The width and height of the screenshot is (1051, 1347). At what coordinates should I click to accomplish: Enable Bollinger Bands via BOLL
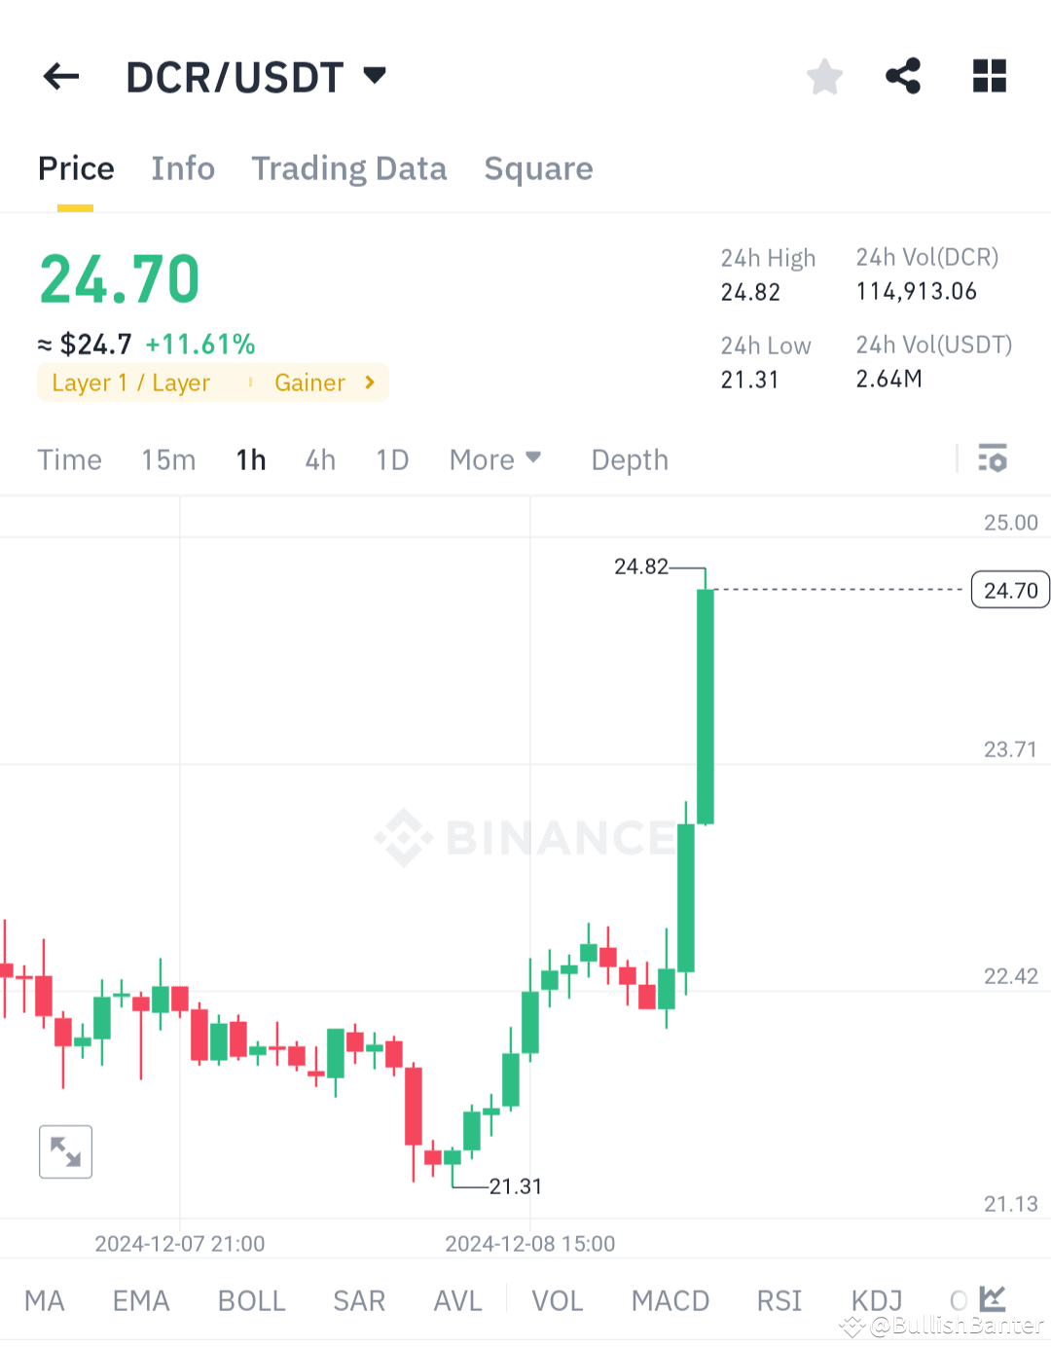[x=251, y=1299]
